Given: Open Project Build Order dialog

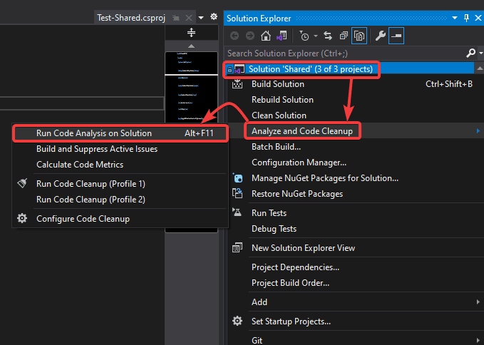Looking at the screenshot, I should click(290, 283).
